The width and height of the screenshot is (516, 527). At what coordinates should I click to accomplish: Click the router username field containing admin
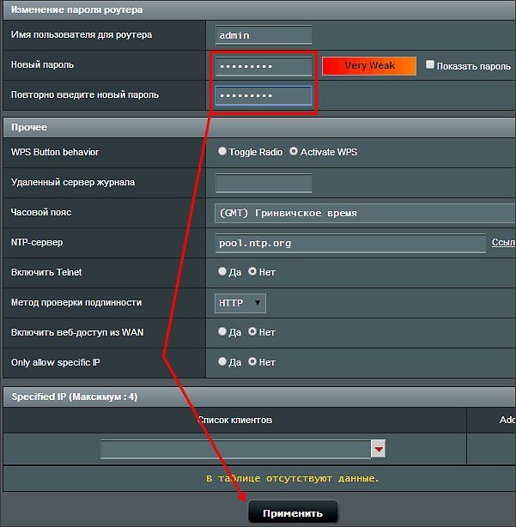[x=264, y=35]
